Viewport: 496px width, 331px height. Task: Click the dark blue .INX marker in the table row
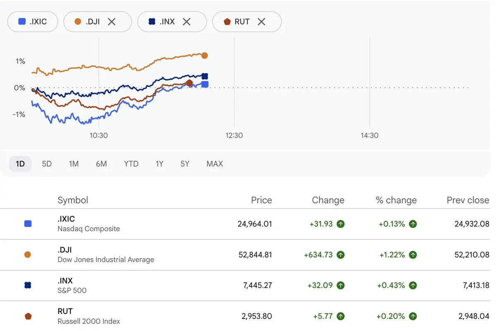(x=28, y=285)
